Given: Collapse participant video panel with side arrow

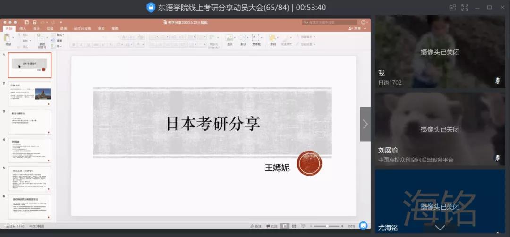Looking at the screenshot, I should point(365,124).
